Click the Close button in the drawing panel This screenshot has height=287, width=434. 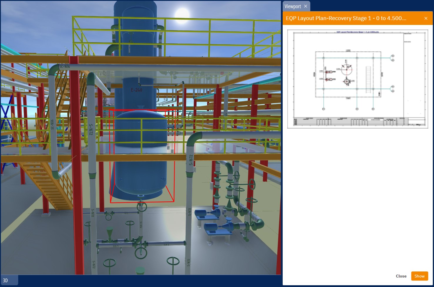401,276
